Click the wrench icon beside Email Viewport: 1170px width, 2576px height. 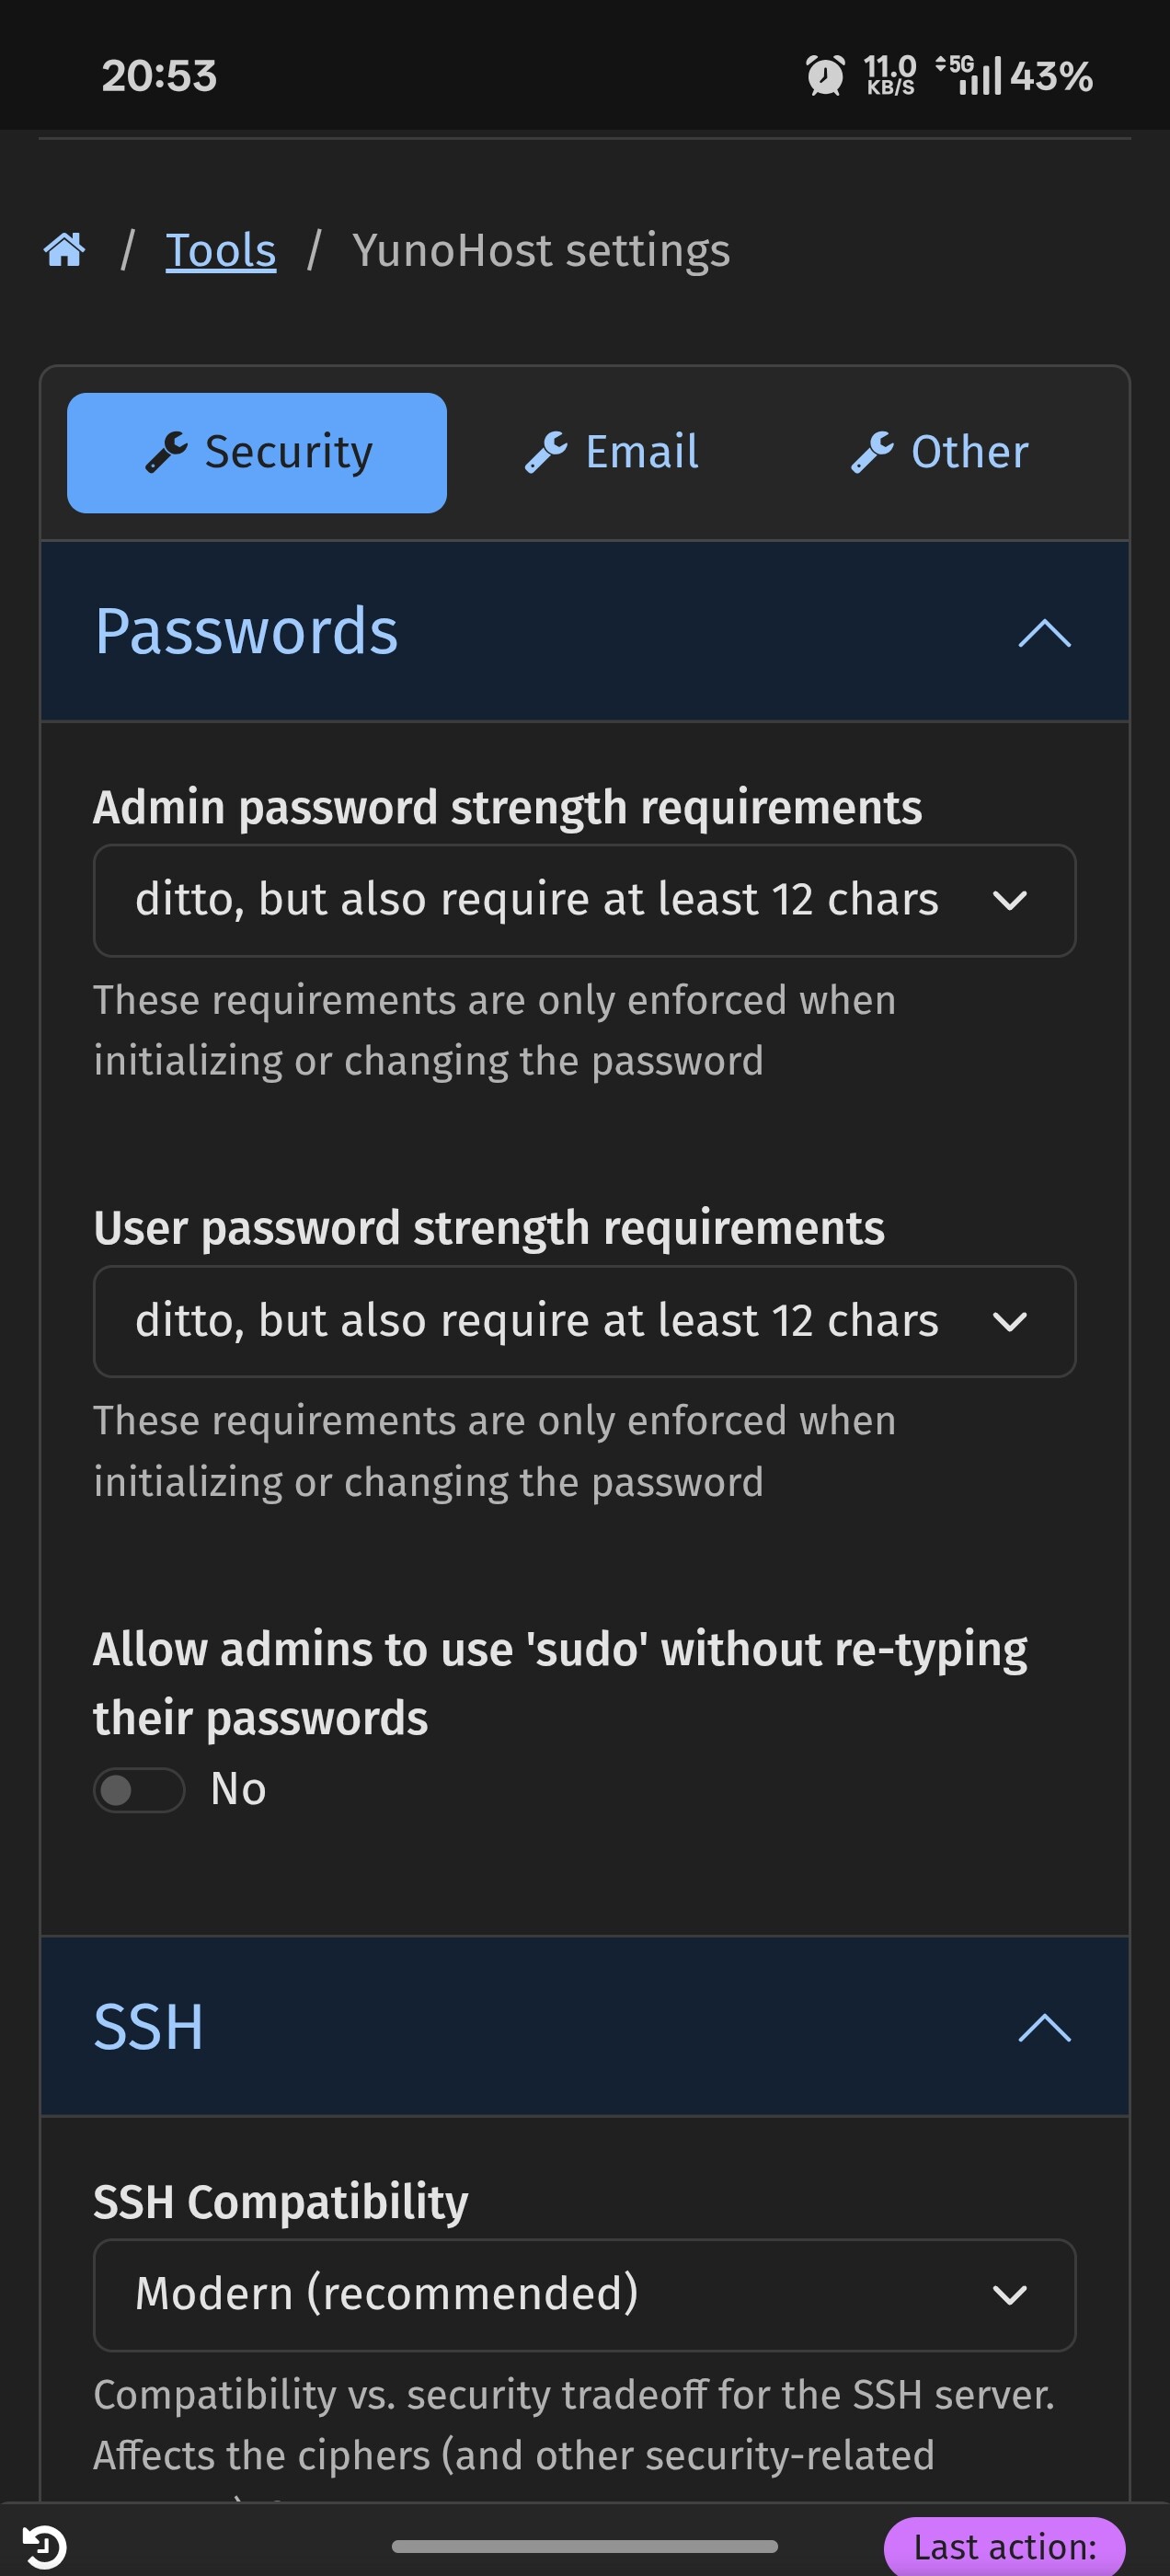coord(546,452)
